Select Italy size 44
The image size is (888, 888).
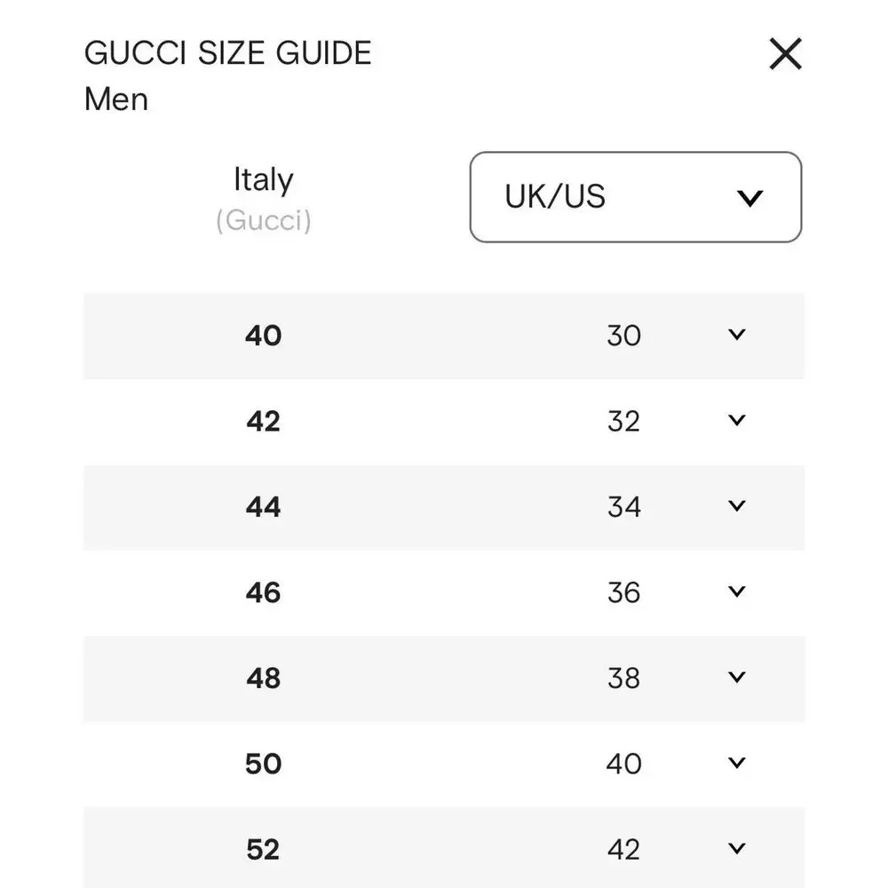(x=264, y=506)
